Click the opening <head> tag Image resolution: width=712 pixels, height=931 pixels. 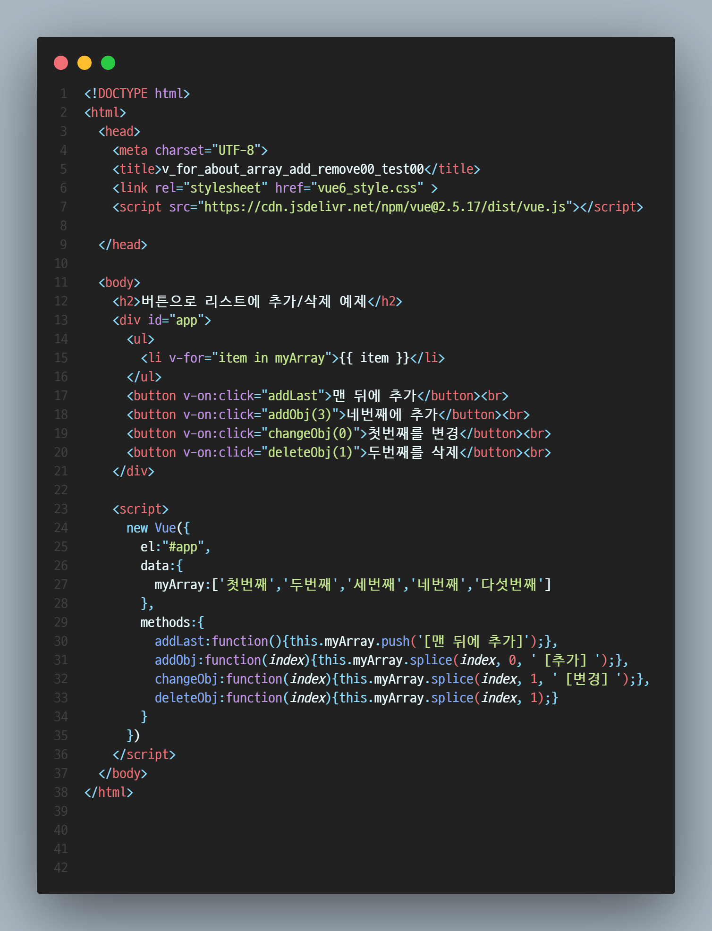pyautogui.click(x=119, y=131)
